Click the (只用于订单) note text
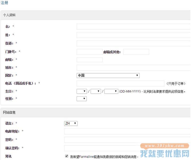This screenshot has height=160, width=193. 176,84
